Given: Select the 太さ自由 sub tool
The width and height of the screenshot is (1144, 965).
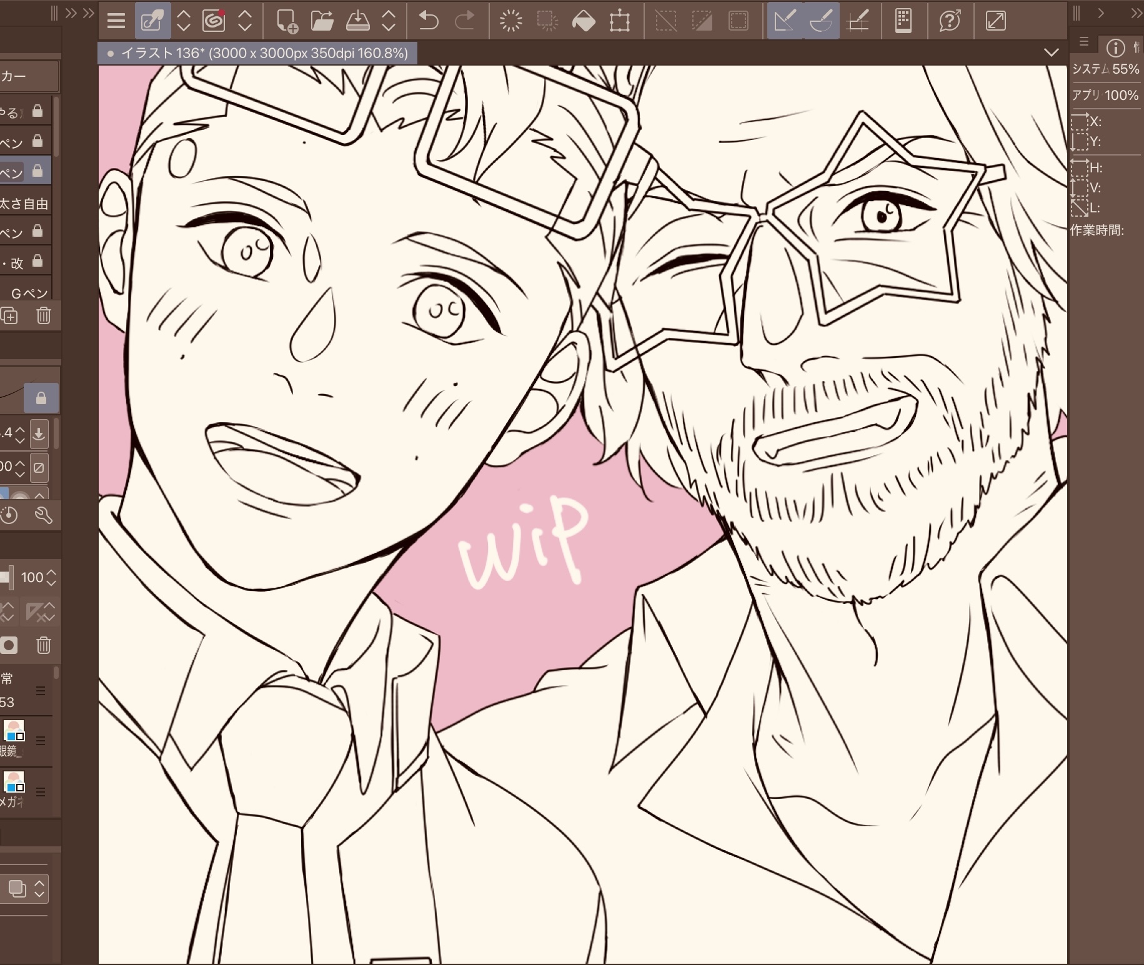Looking at the screenshot, I should click(26, 203).
